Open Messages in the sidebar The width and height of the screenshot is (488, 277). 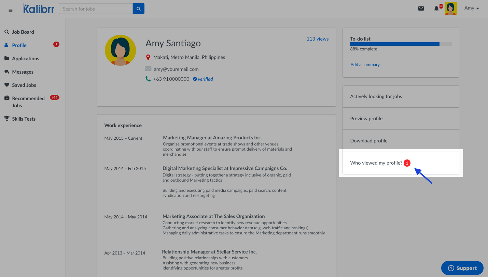pyautogui.click(x=23, y=72)
